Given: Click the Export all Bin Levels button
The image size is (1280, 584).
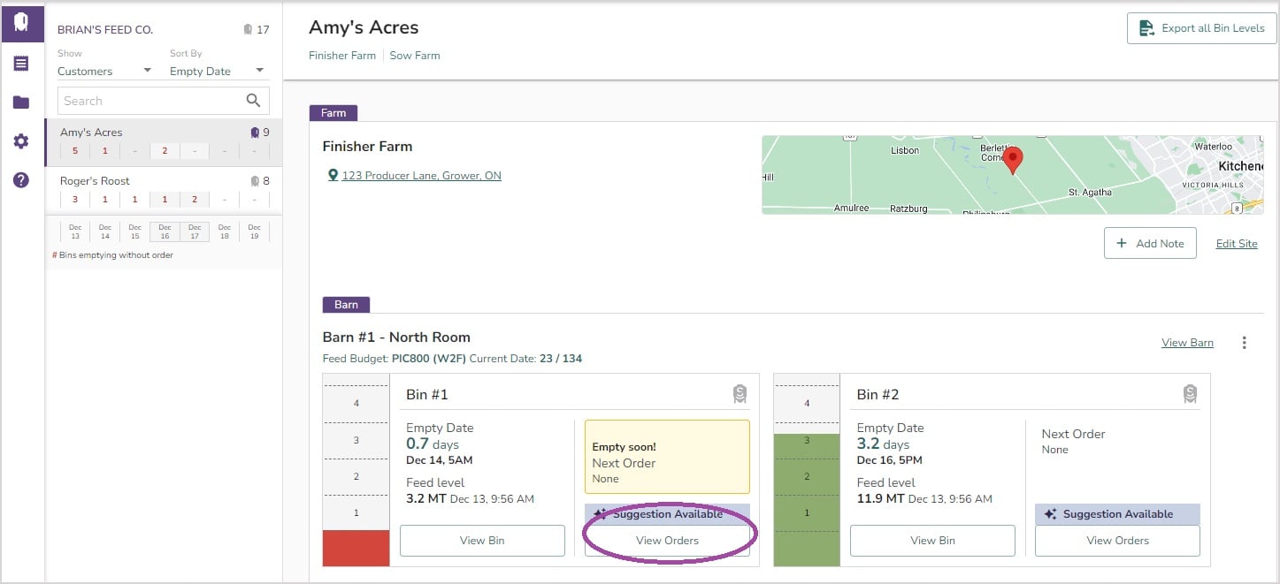Looking at the screenshot, I should 1200,27.
